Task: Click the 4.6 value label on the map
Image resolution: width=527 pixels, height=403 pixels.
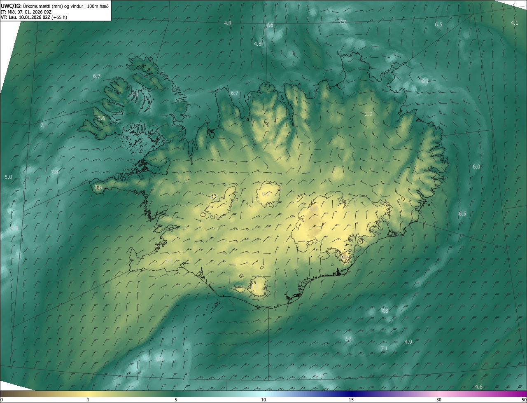Action: 478,387
